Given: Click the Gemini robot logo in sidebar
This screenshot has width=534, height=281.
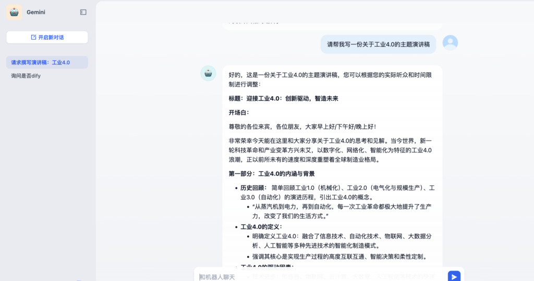Looking at the screenshot, I should pos(14,12).
